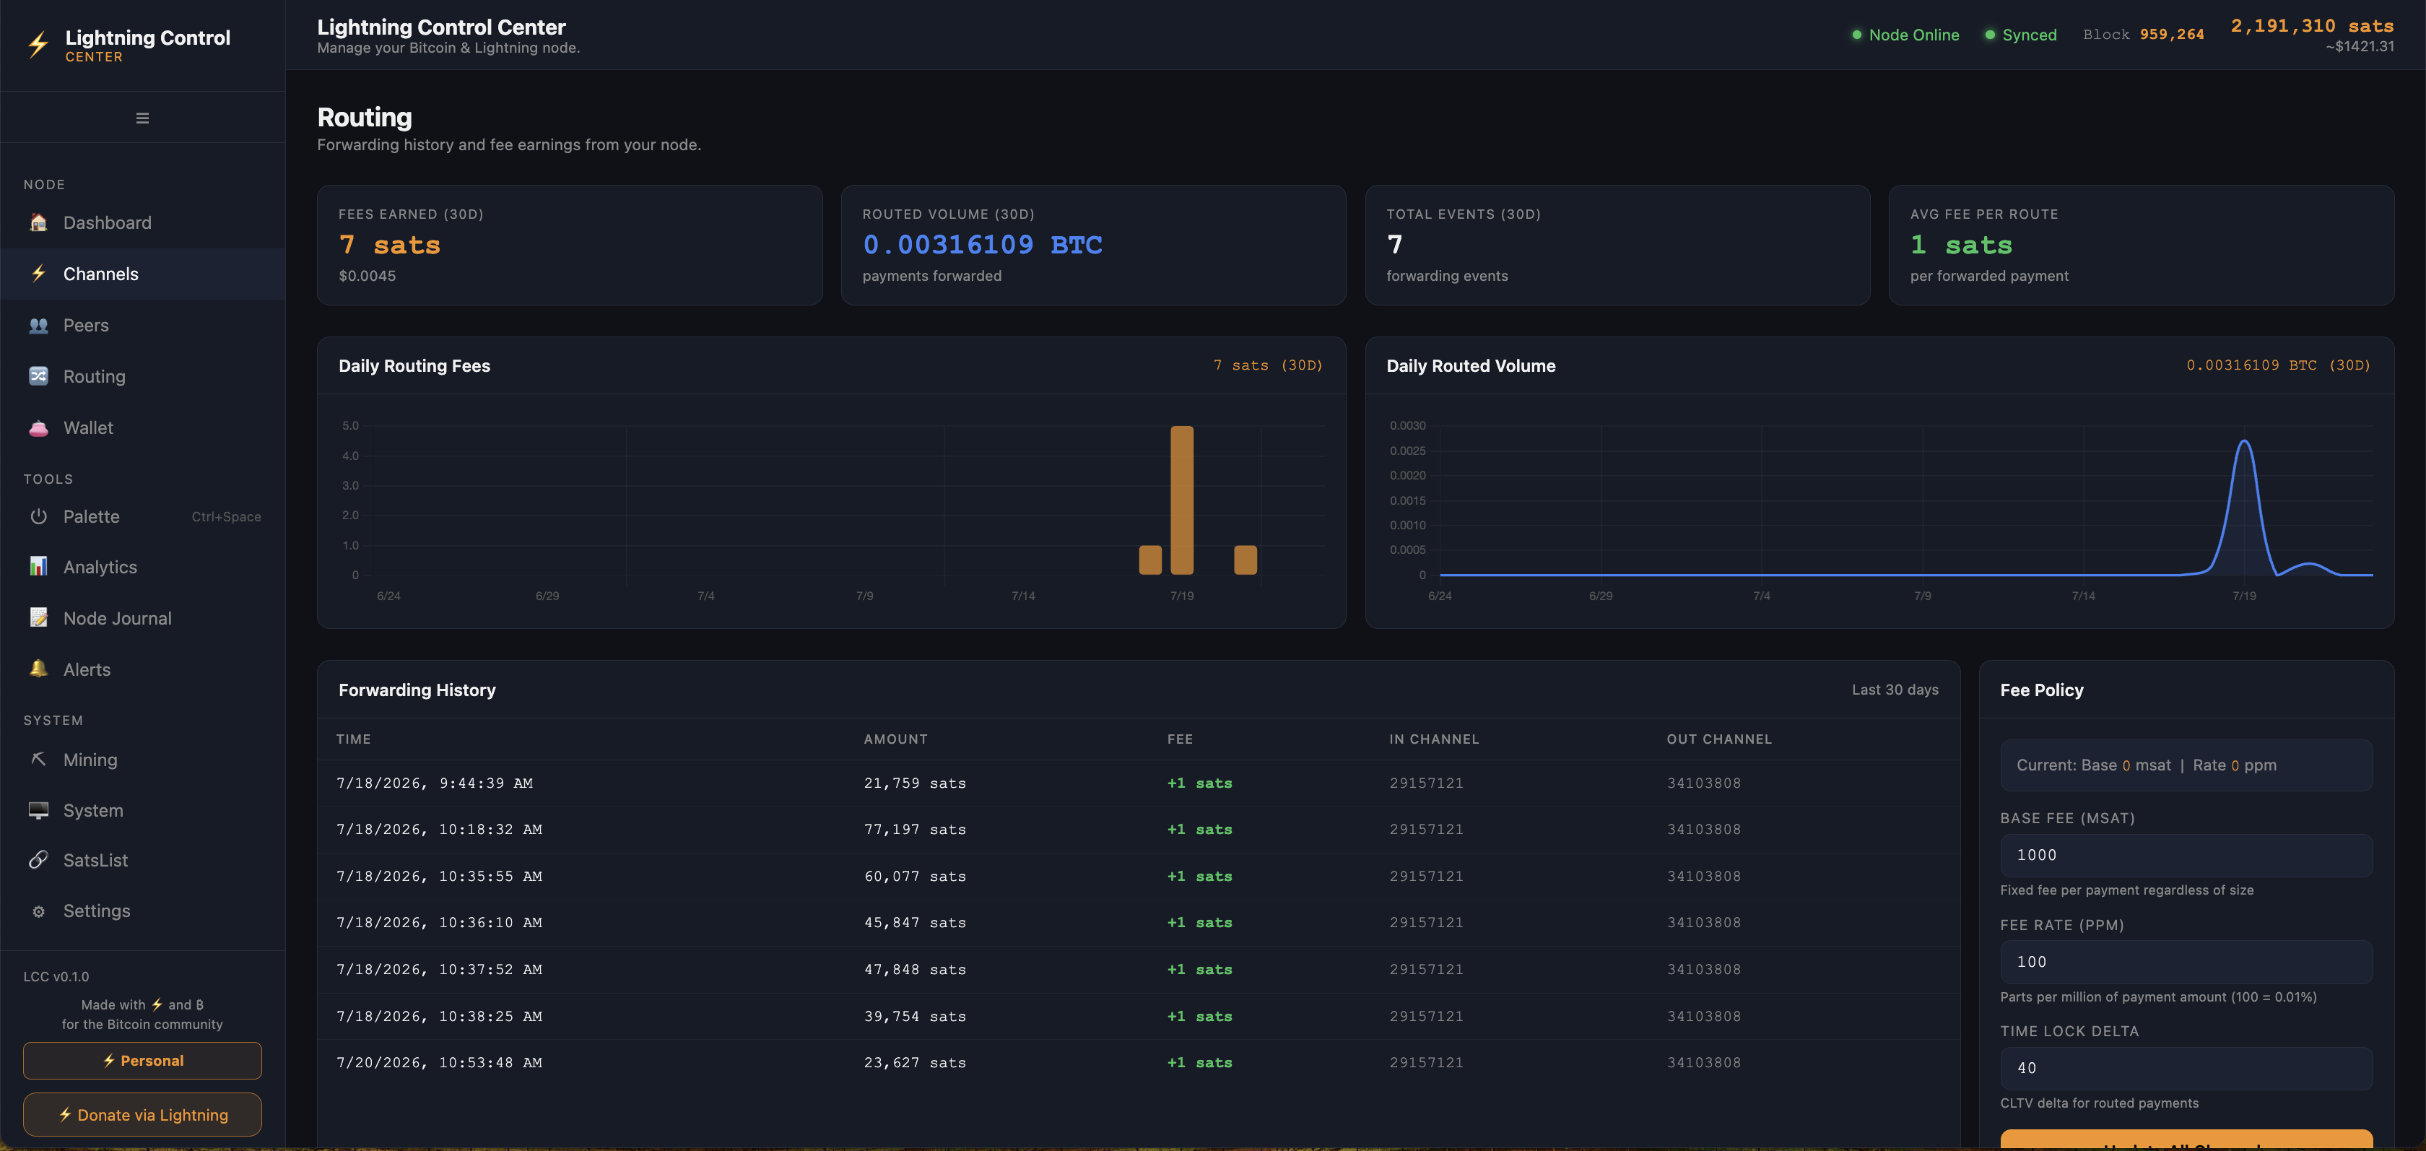
Task: Click the Fee Rate (ppm) input field
Action: click(2186, 962)
